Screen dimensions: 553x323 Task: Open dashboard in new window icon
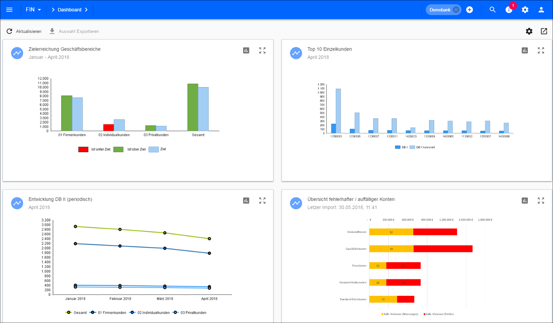544,31
